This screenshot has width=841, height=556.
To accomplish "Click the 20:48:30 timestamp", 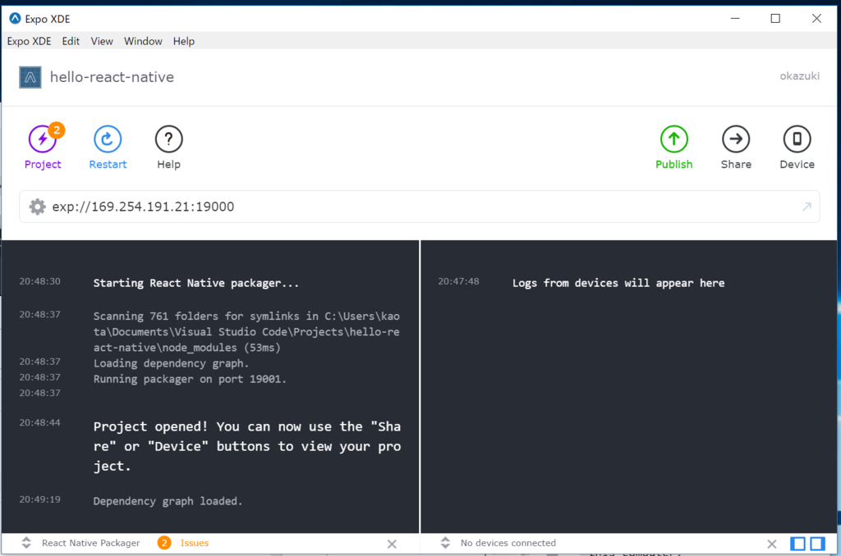I will [x=39, y=281].
